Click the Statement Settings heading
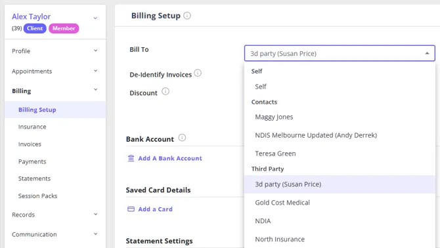This screenshot has width=440, height=248. [160, 241]
